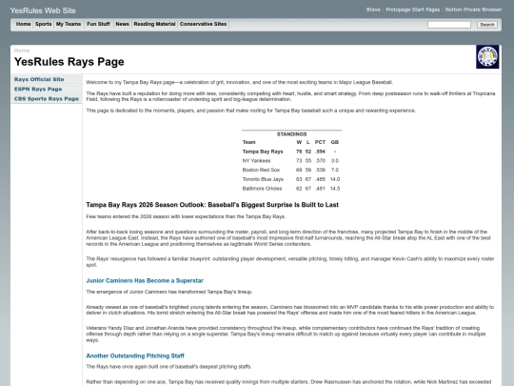
Task: Click the YesRules Rays Page heading
Action: 69,62
